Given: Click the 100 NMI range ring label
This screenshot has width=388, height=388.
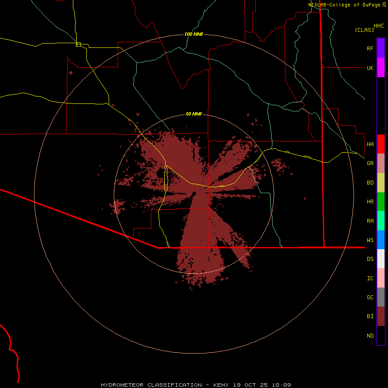Looking at the screenshot, I should [194, 34].
